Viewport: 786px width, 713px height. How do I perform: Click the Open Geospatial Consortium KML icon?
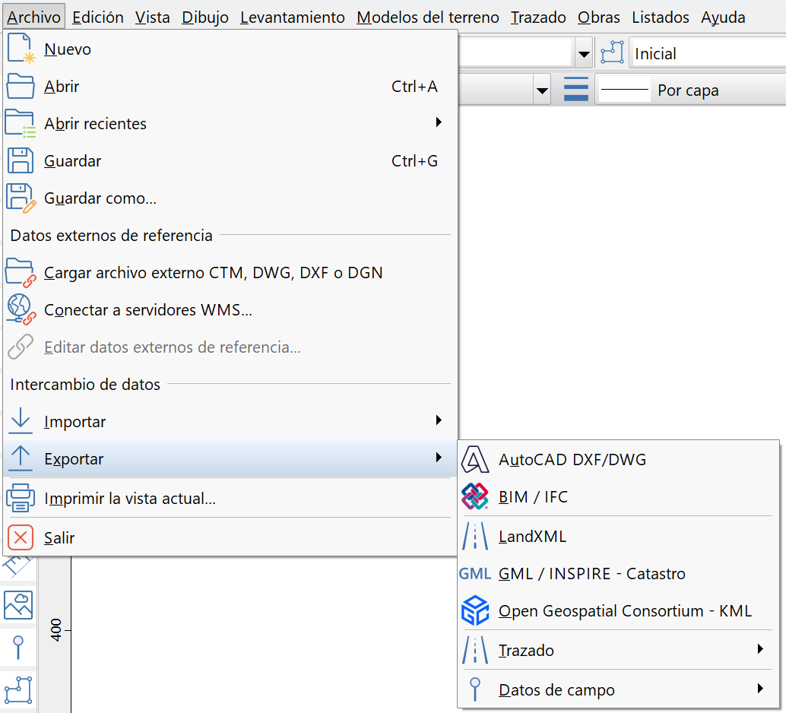pos(475,611)
